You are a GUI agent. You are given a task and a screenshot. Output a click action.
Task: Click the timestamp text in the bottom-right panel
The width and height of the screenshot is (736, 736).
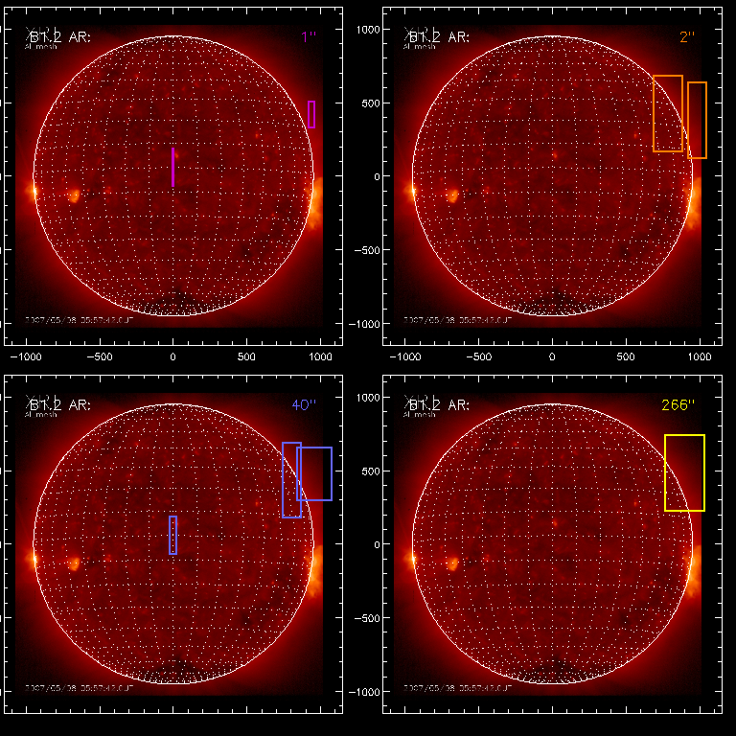pos(457,686)
